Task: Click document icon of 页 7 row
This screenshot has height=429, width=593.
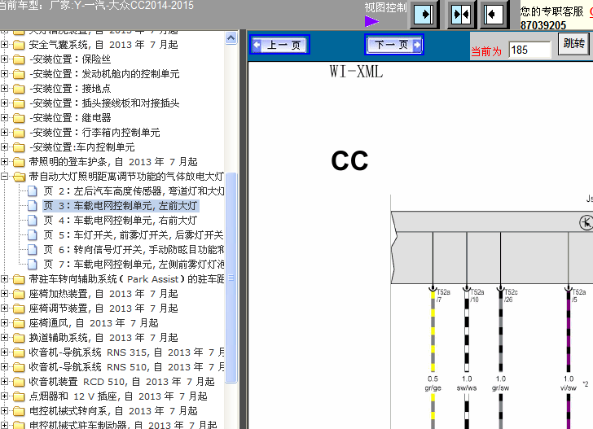Action: click(x=33, y=265)
